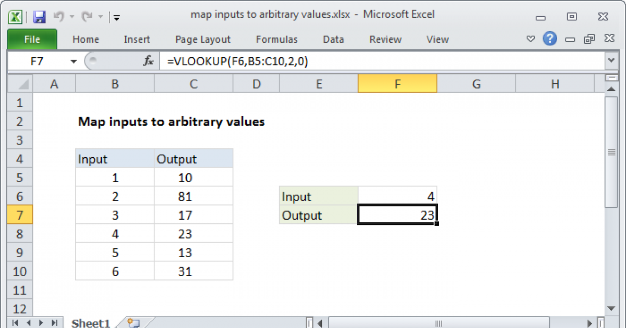Click the Select All corner triangle
The image size is (626, 328).
20,84
